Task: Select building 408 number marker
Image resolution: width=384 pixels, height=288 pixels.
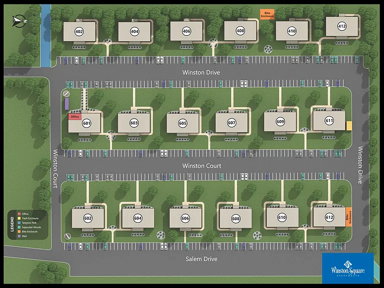Action: tap(240, 30)
